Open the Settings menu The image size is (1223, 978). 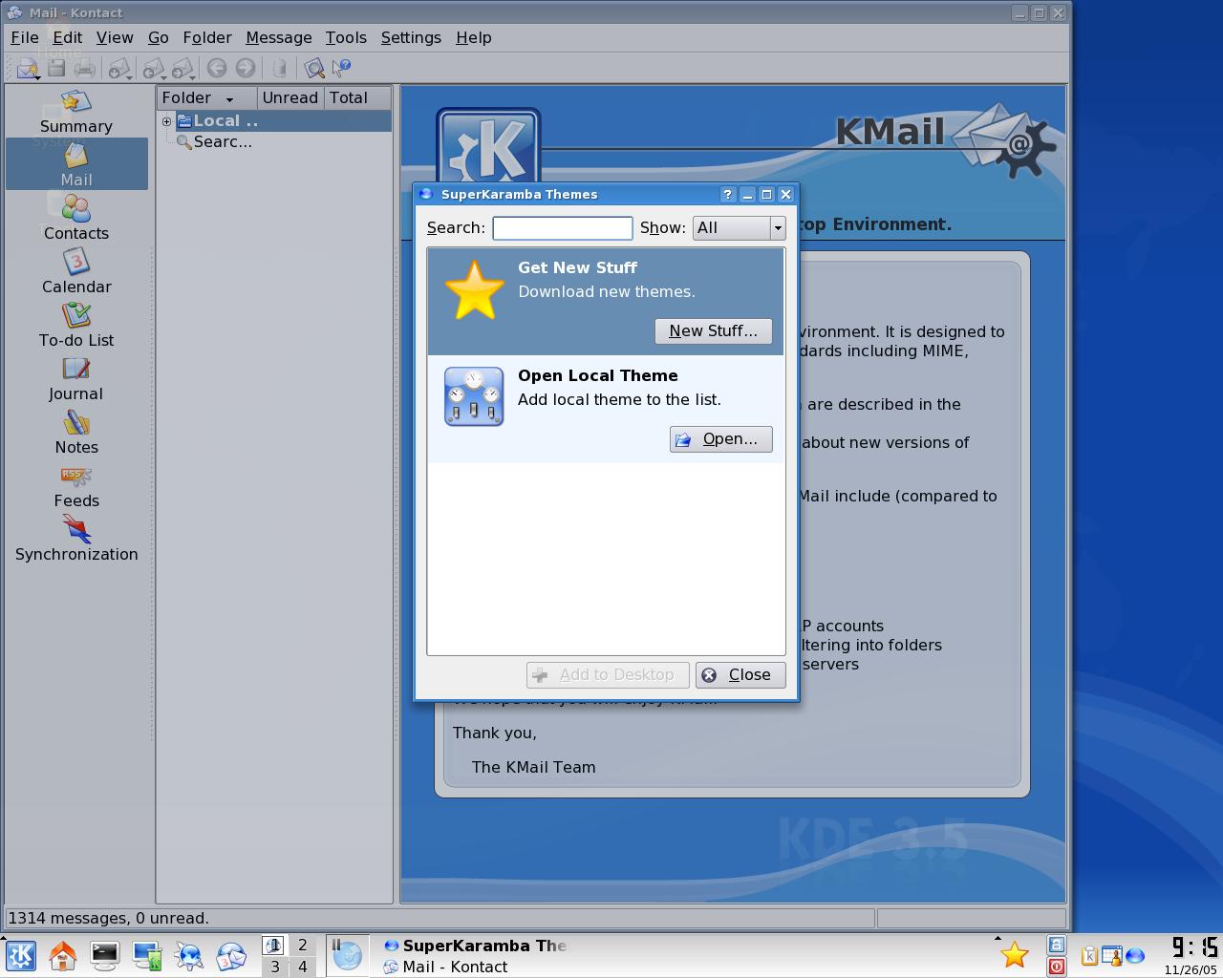pos(411,37)
